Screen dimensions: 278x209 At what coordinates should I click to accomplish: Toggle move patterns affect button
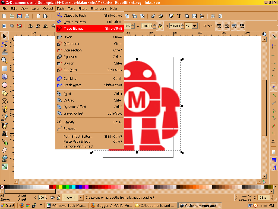242,26
